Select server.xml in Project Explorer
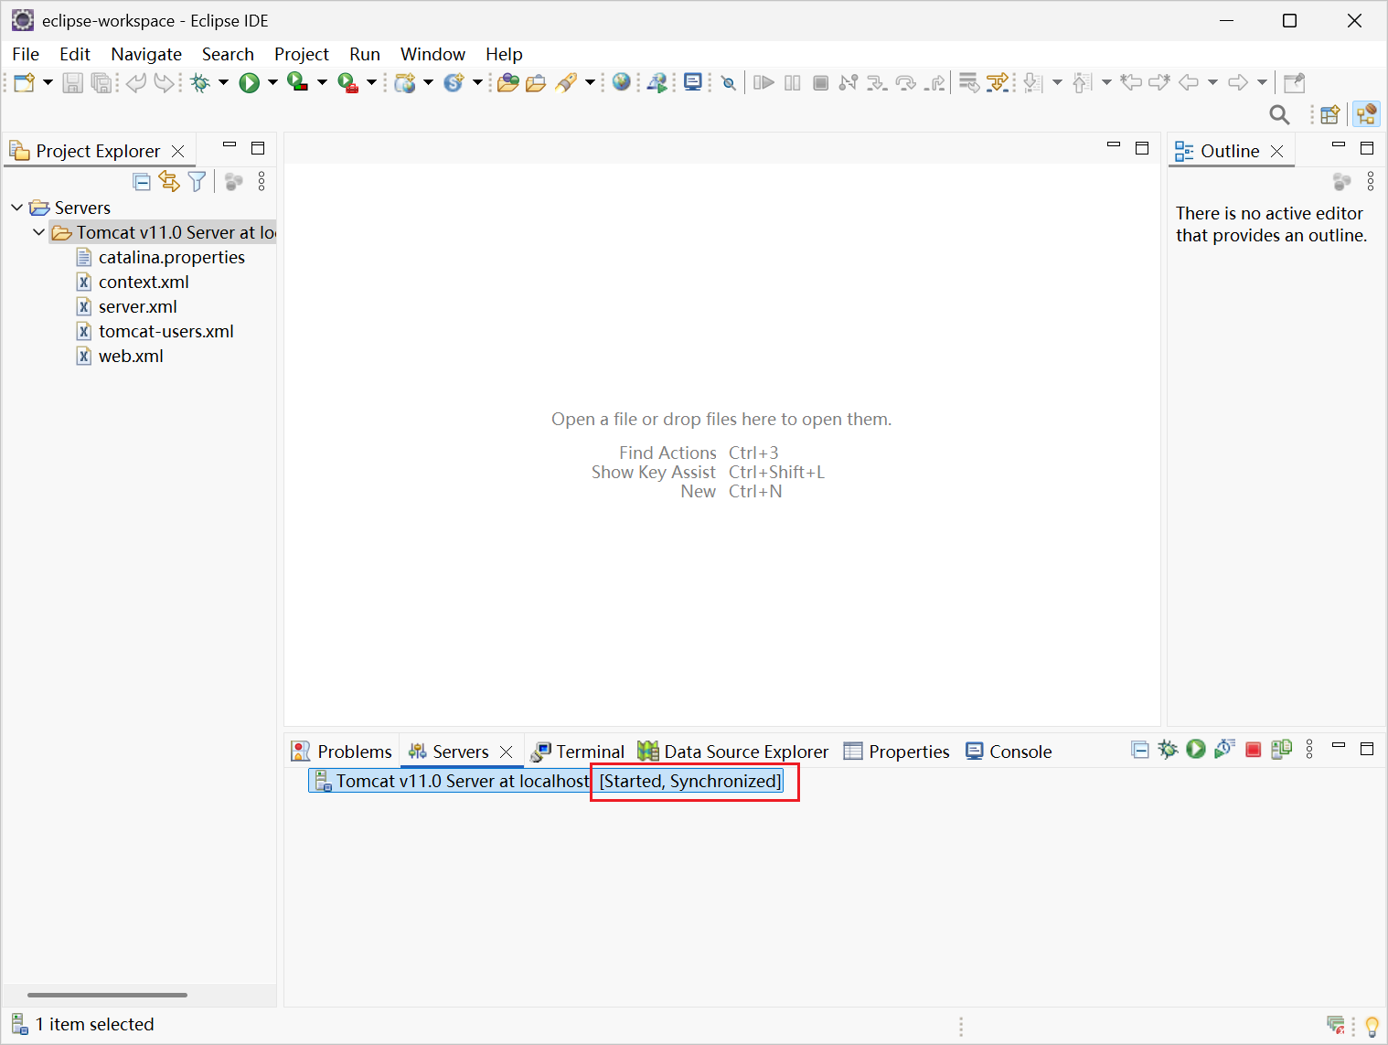Image resolution: width=1388 pixels, height=1045 pixels. [137, 306]
